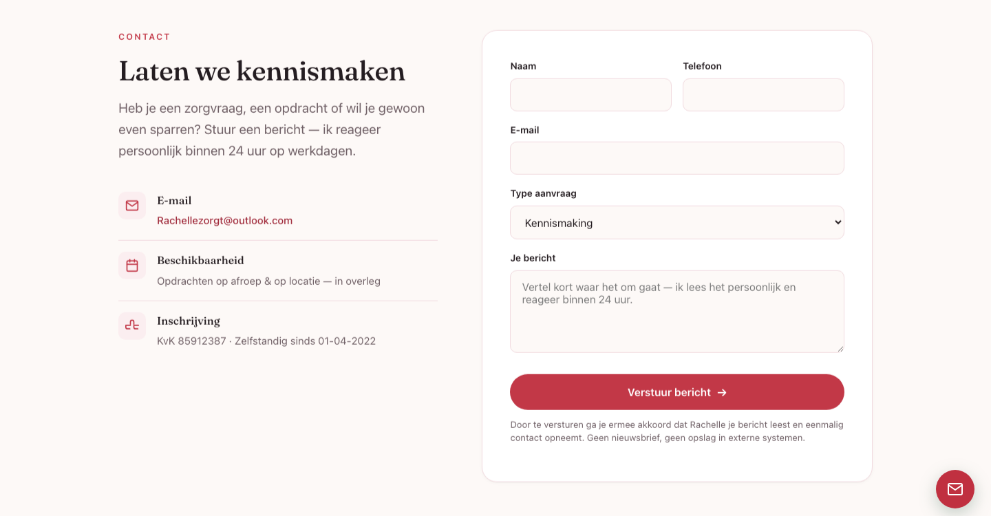
Task: Click the envelope icon beside E-mail heading
Action: coord(132,206)
